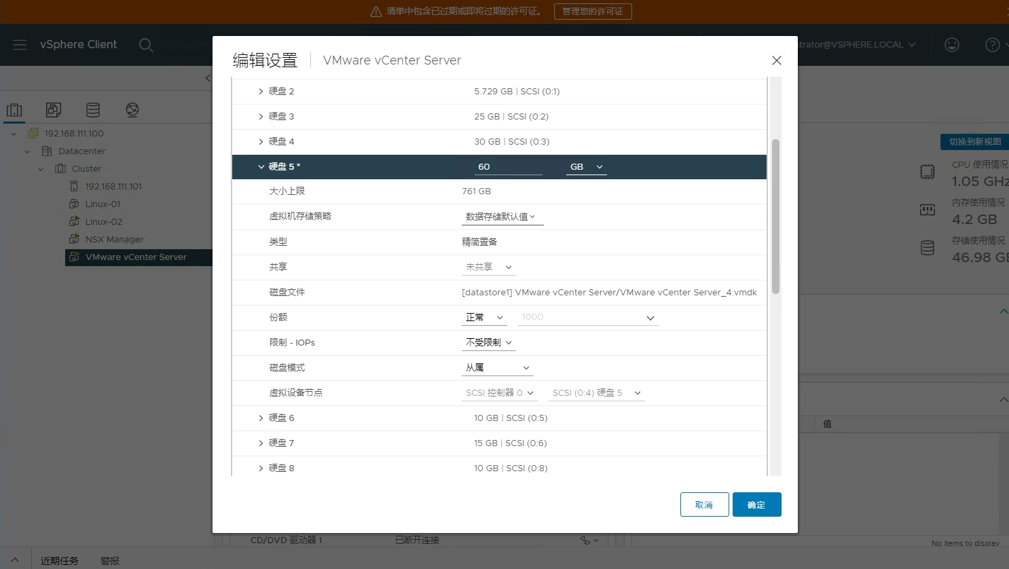Click the confirm (确定) button
1009x569 pixels.
[756, 504]
